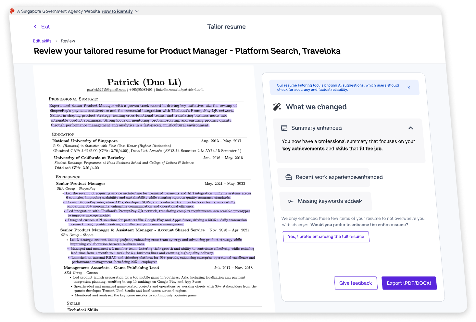476x322 pixels.
Task: Click 'University of California at Berkeley' entry
Action: pyautogui.click(x=89, y=158)
